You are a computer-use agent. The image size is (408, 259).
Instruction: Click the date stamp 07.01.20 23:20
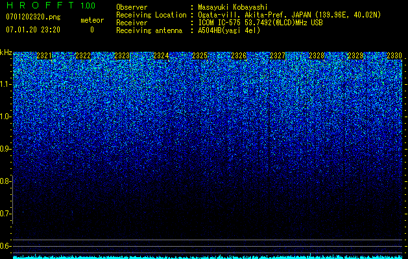[x=33, y=30]
